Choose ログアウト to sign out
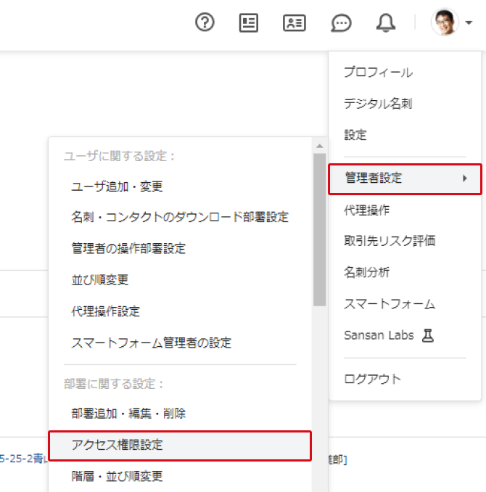Viewport: 486px width, 492px height. click(372, 379)
